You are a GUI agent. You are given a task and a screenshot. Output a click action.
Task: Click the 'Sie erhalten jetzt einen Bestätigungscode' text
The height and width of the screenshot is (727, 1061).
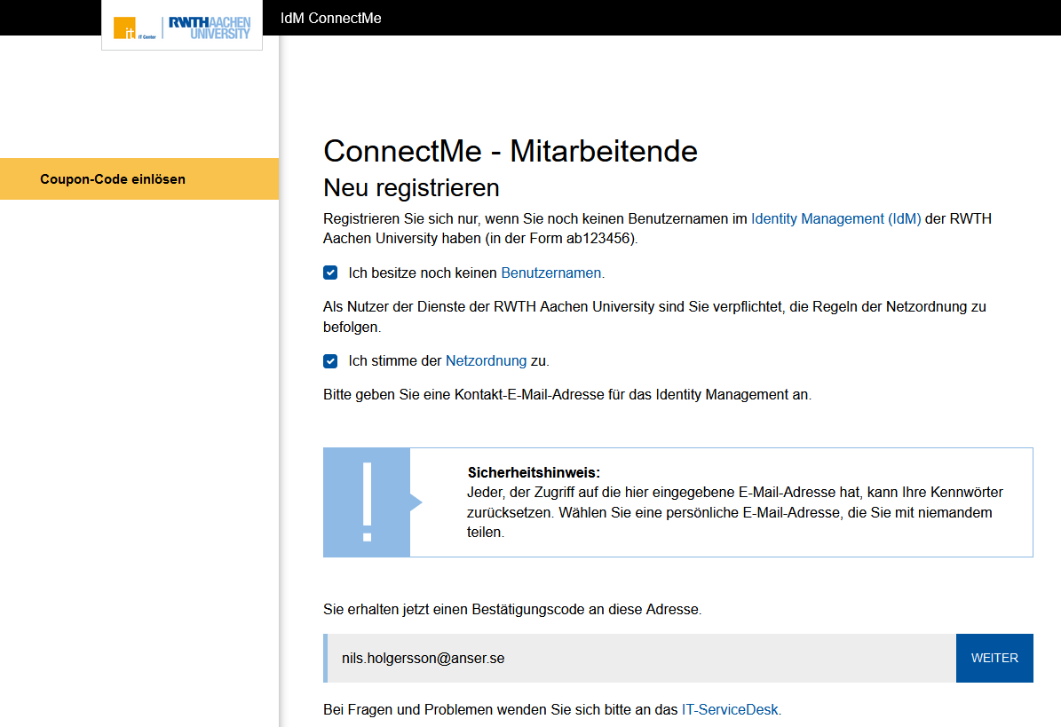pos(512,610)
